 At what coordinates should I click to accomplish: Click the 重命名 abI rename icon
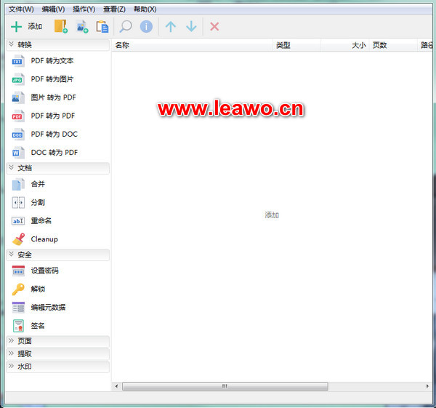point(18,221)
